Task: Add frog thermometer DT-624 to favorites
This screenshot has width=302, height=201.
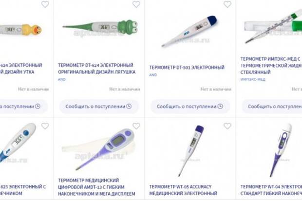Action: click(136, 4)
